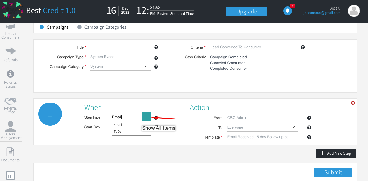This screenshot has width=368, height=181.
Task: Click the step number 1 circle
Action: pyautogui.click(x=50, y=114)
